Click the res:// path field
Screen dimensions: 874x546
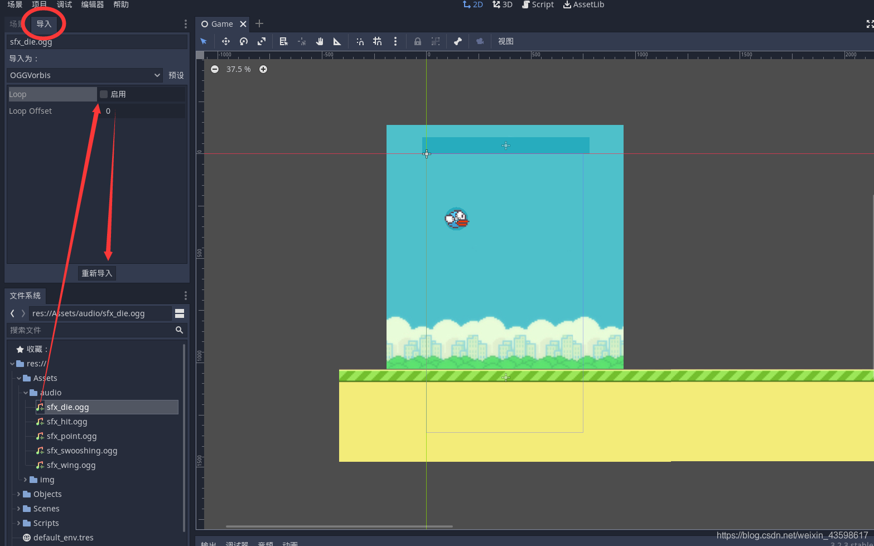(x=100, y=313)
